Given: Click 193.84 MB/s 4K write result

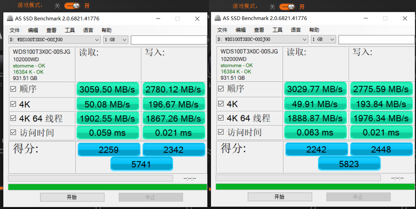Looking at the screenshot, I should tap(381, 104).
